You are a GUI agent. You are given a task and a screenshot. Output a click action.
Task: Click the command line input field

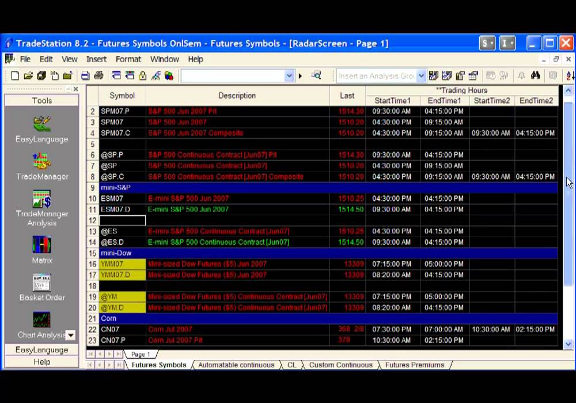[x=233, y=76]
